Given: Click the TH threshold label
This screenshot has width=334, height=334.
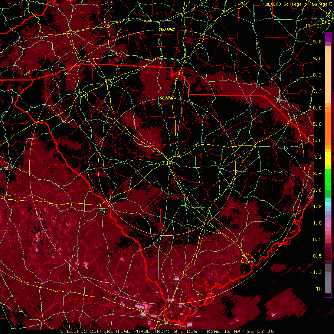Looking at the screenshot, I should click(x=319, y=289).
